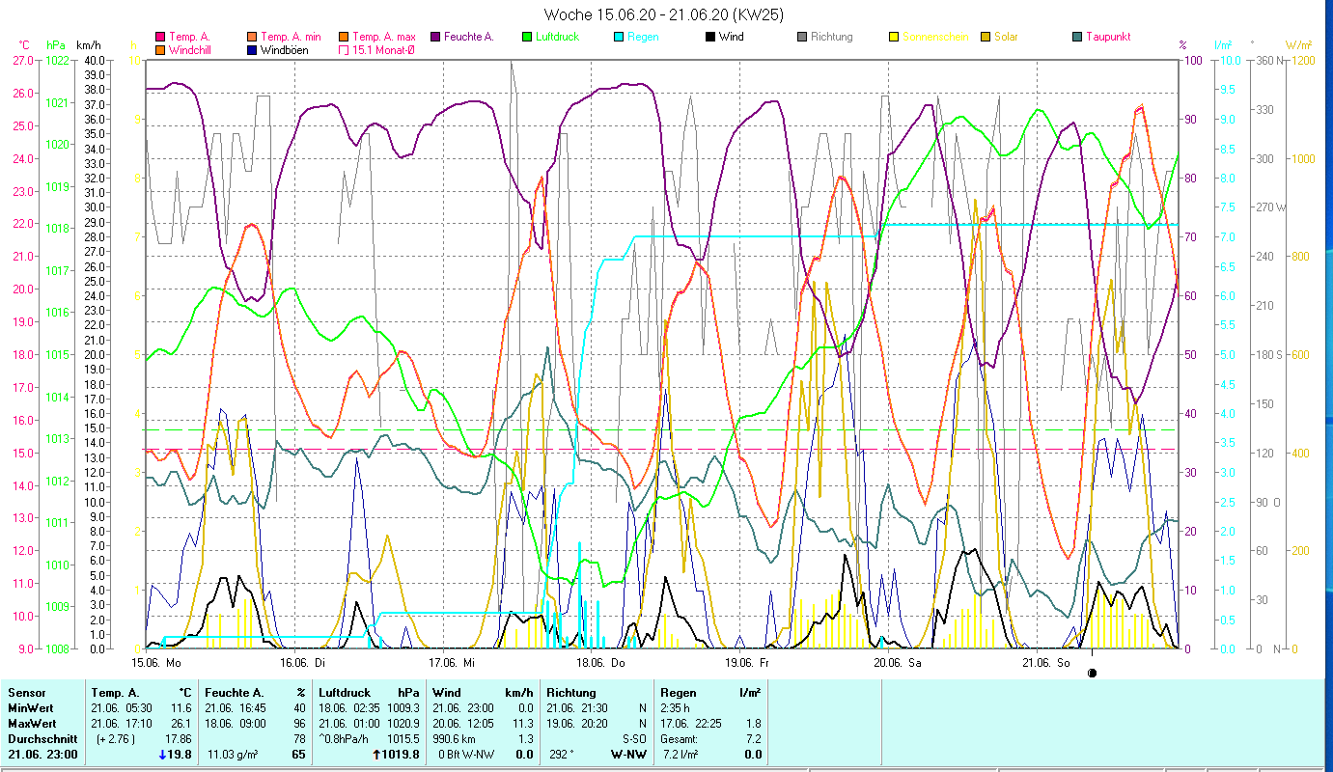Click the yellow Sonnenschein legend swatch
The image size is (1333, 772).
click(893, 37)
